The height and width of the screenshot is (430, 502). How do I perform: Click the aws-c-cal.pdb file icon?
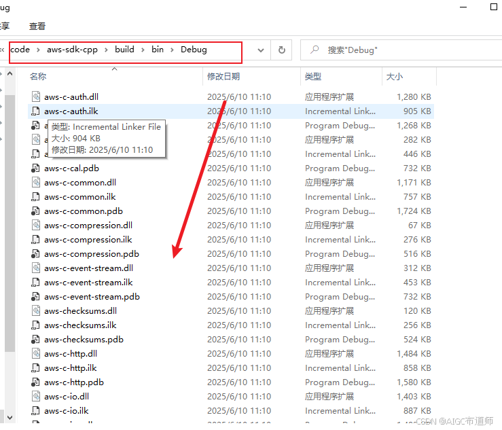tap(36, 168)
